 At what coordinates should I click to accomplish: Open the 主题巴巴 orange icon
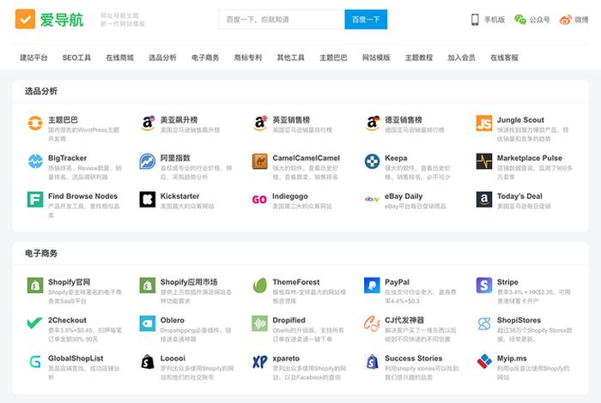(x=35, y=123)
